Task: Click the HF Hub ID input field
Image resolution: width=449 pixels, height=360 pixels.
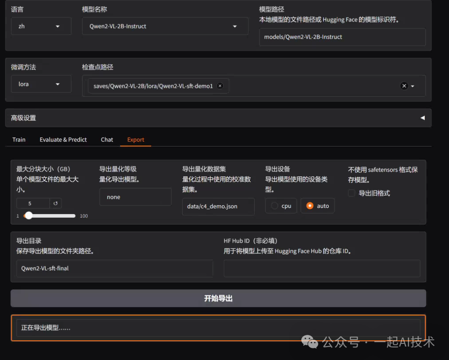Action: coord(322,268)
